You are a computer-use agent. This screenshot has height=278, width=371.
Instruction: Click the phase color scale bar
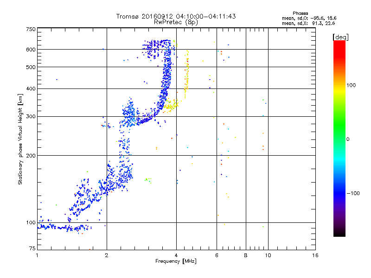[339, 138]
